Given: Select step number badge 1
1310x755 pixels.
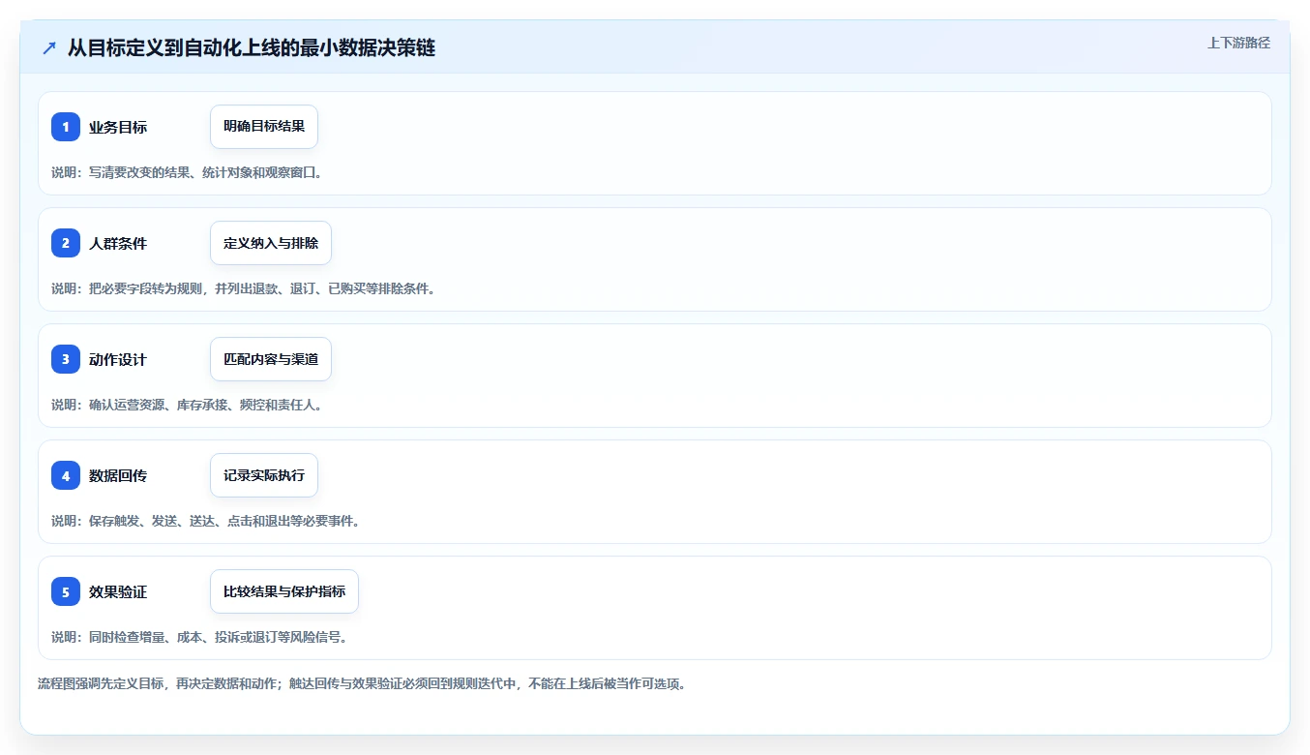Looking at the screenshot, I should (66, 127).
